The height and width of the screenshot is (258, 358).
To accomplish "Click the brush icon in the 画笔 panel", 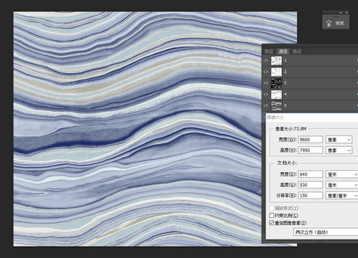I will [329, 23].
